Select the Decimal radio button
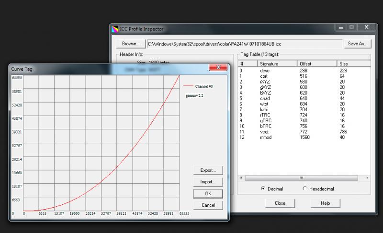 (263, 189)
